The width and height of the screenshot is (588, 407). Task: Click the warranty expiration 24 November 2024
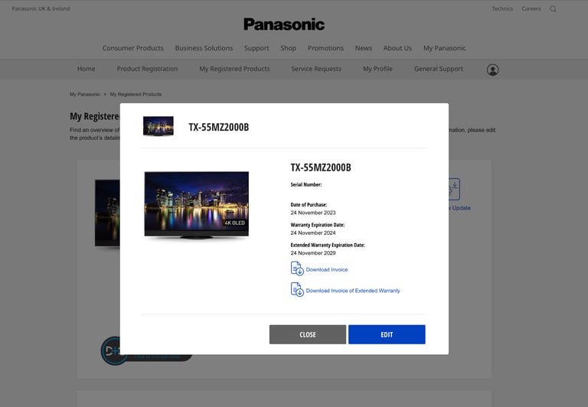(x=313, y=233)
